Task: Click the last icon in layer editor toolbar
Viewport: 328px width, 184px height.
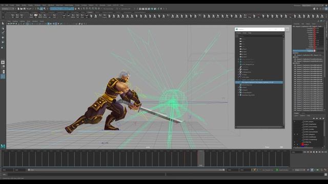Action: click(323, 118)
